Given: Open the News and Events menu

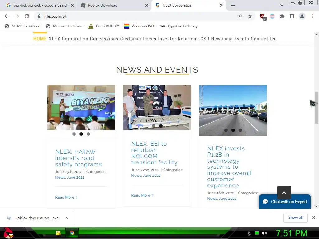Looking at the screenshot, I should tap(230, 39).
